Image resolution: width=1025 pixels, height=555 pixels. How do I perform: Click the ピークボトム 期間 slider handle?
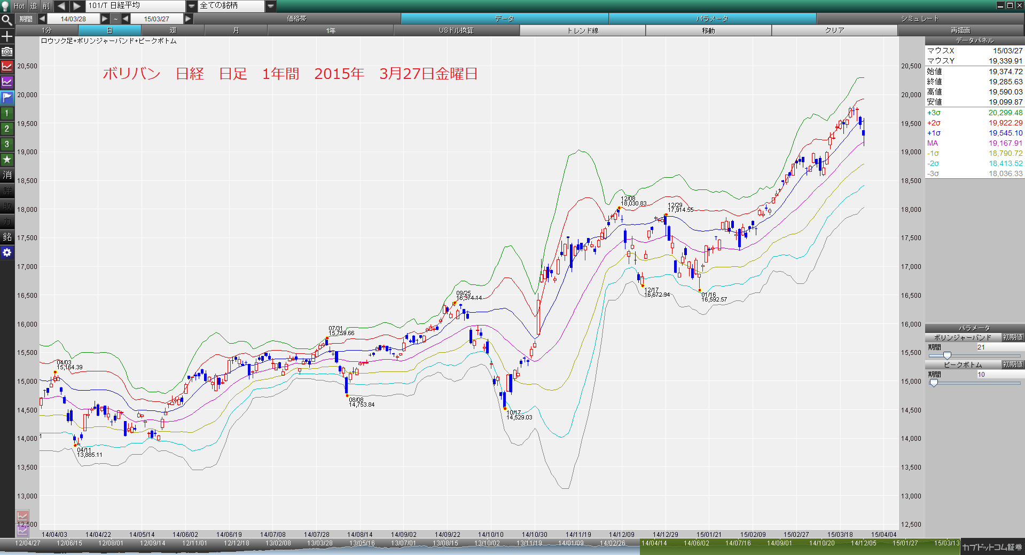click(x=934, y=383)
